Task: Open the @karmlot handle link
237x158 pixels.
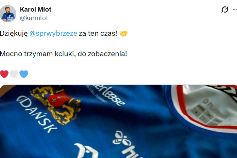Action: pos(34,18)
